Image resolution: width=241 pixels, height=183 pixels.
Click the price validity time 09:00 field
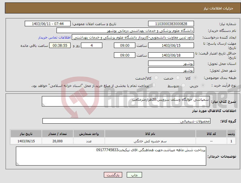(x=125, y=55)
